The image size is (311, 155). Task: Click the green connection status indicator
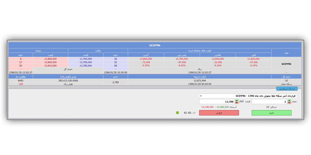(x=177, y=112)
